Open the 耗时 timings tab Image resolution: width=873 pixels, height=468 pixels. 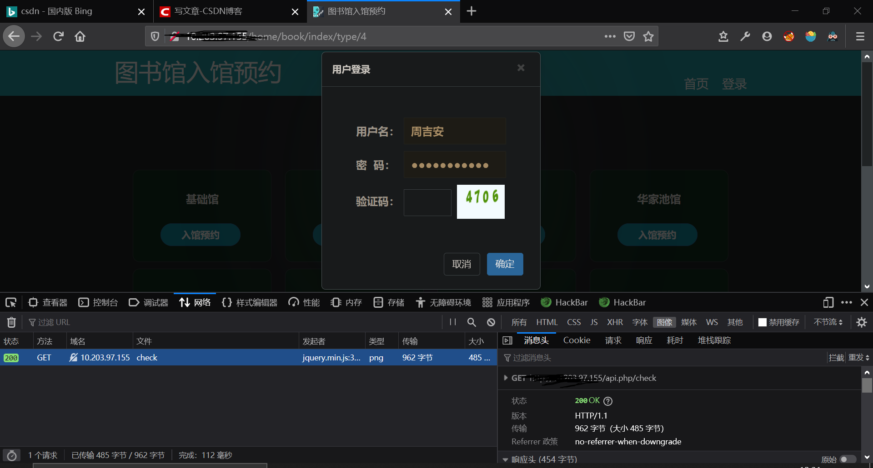tap(675, 340)
